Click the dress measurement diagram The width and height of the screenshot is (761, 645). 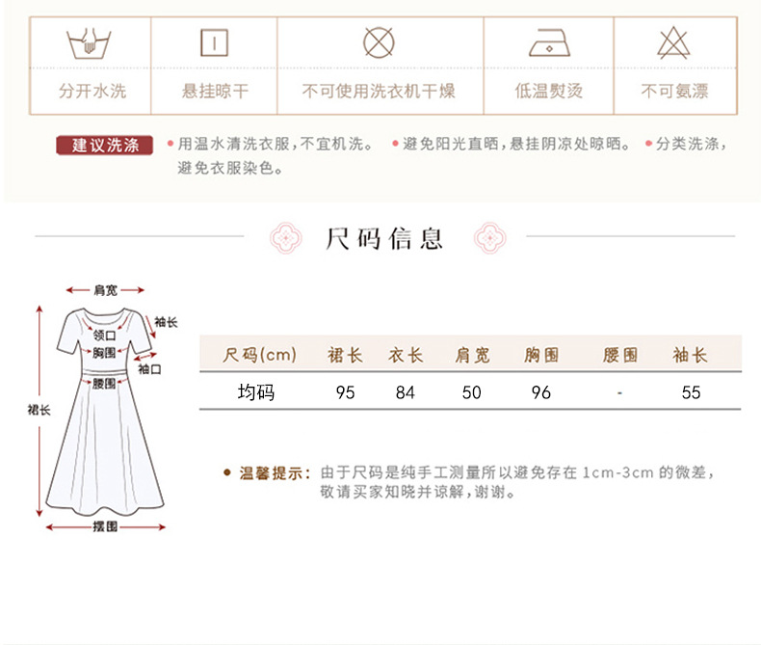103,408
